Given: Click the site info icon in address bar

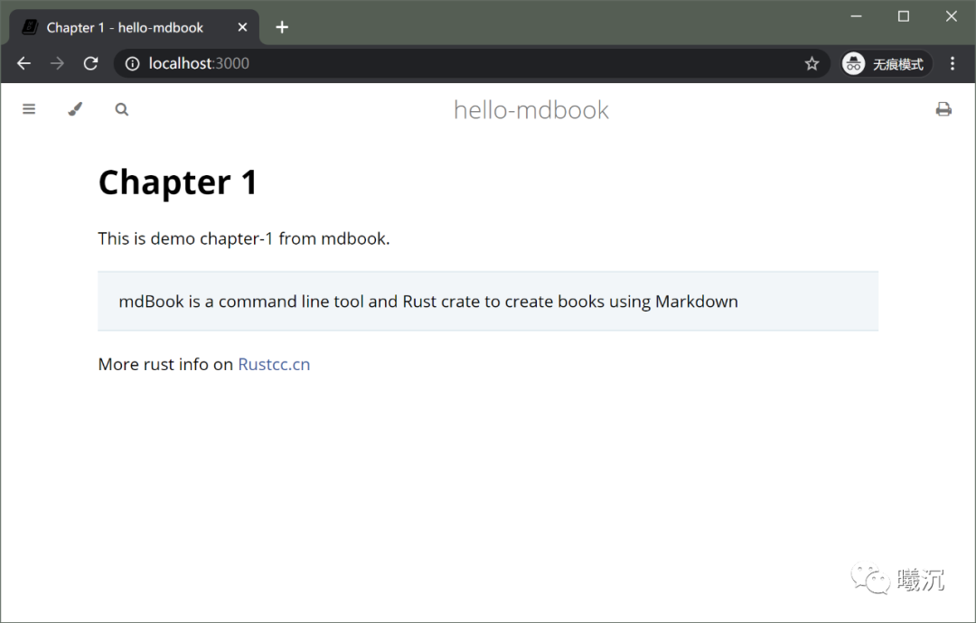Looking at the screenshot, I should click(x=133, y=63).
